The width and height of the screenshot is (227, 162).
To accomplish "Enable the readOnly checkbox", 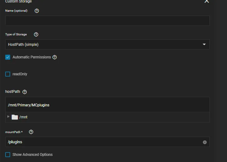I will tap(8, 74).
